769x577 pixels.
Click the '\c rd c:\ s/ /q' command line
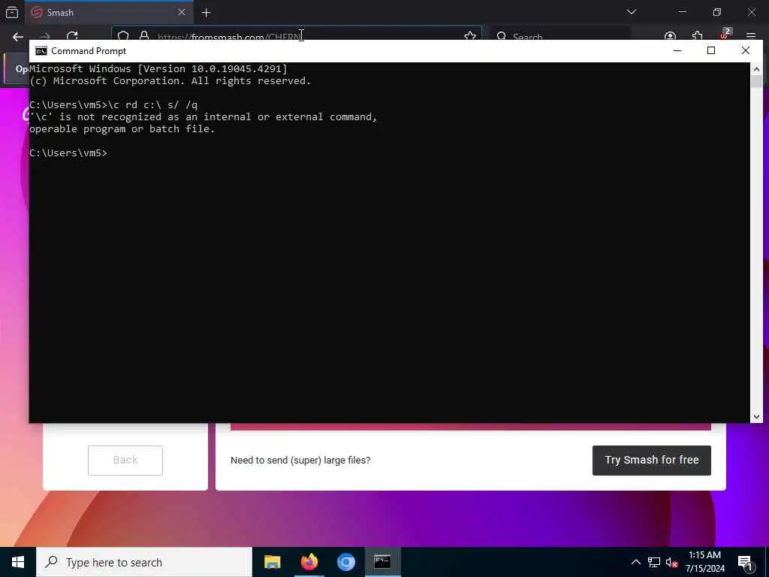152,105
